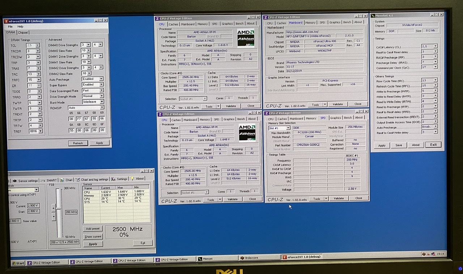
Task: Open the Tools dropdown arrow in the CPU-Z Mainboard window
Action: [x=325, y=104]
